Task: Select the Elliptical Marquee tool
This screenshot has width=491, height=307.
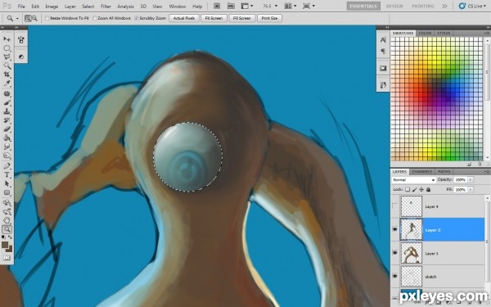Action: 7,48
